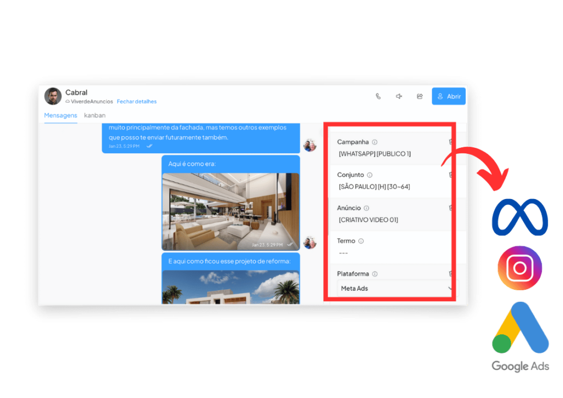This screenshot has width=563, height=398.
Task: Delete the Campanha field with trash icon
Action: coord(450,142)
